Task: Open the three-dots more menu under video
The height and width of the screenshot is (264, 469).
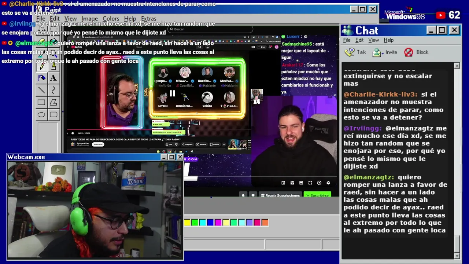Action: click(x=224, y=144)
